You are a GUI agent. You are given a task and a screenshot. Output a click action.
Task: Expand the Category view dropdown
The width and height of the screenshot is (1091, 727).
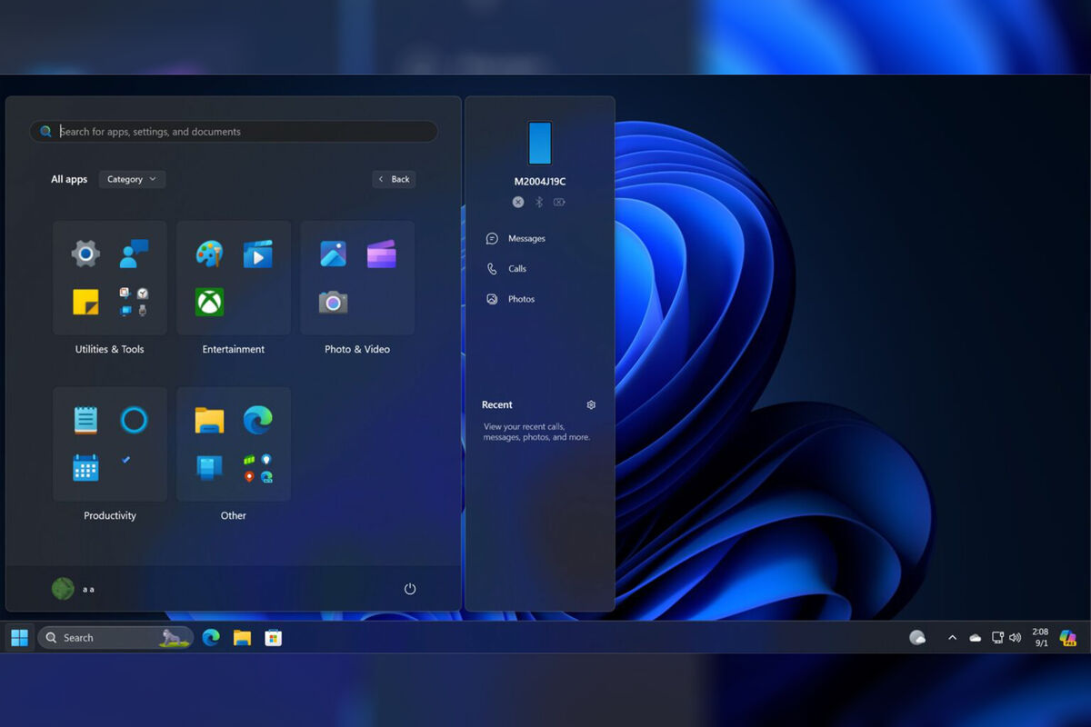click(x=132, y=179)
